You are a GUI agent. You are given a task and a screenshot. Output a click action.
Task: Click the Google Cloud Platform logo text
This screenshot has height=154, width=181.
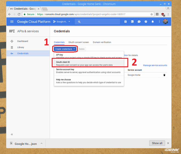[x=34, y=22]
